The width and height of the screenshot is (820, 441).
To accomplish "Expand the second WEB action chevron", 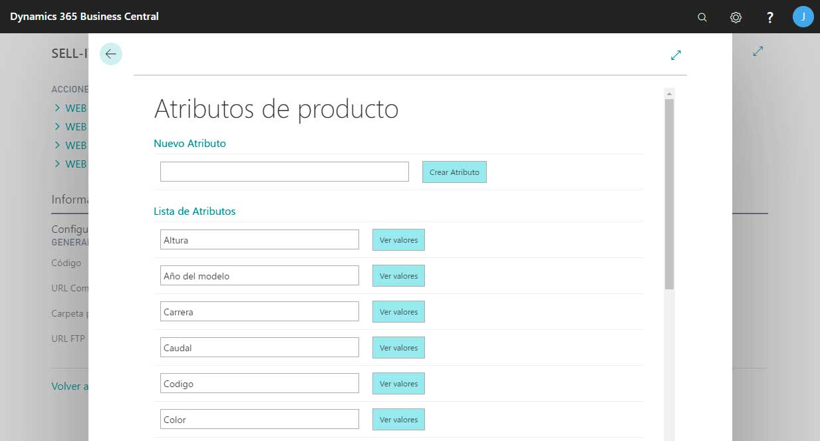I will pos(57,126).
